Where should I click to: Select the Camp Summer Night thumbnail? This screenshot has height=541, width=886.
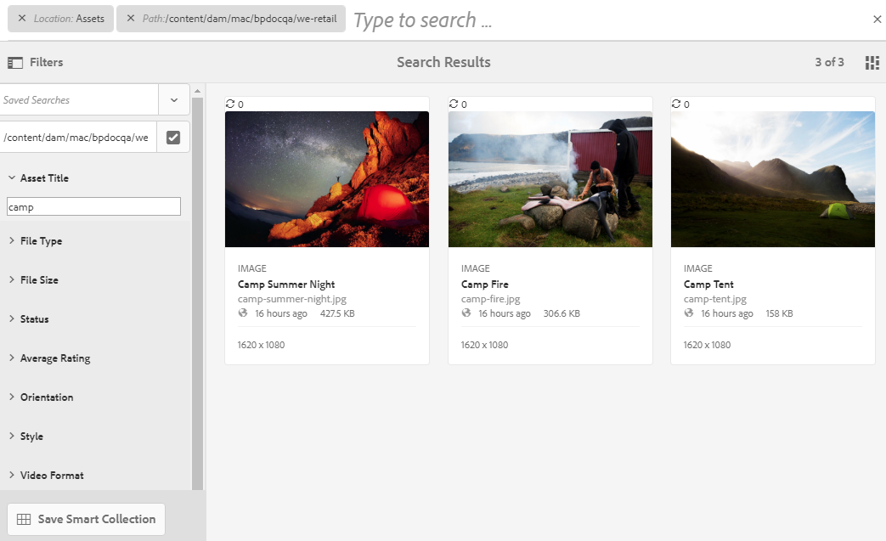[x=327, y=179]
